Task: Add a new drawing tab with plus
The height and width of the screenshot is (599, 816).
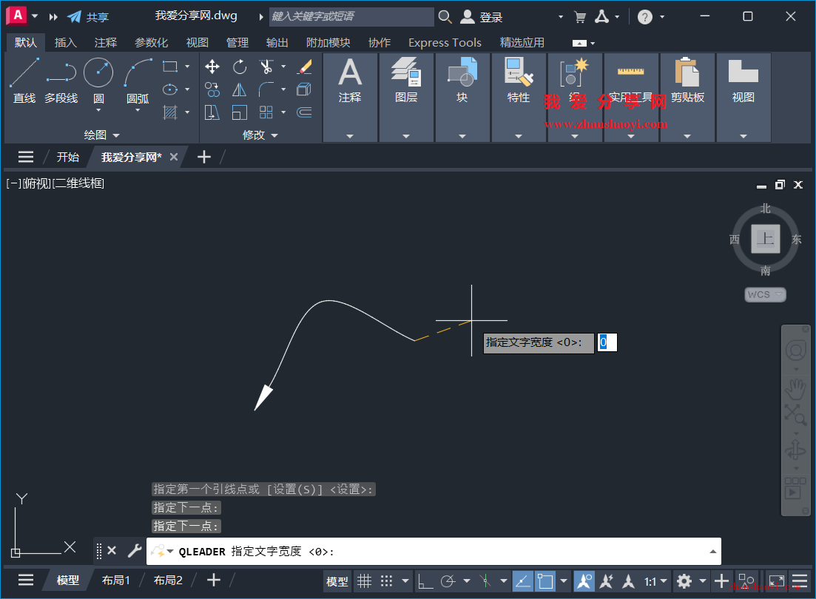Action: point(204,158)
